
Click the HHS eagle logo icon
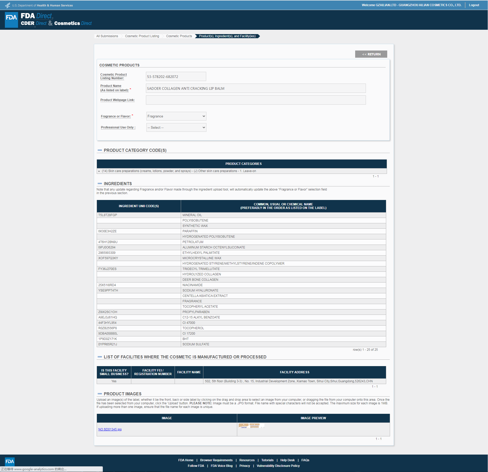coord(8,5)
